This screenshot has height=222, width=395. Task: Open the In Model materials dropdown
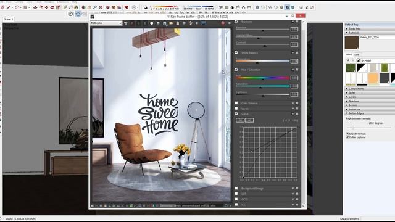pos(378,60)
